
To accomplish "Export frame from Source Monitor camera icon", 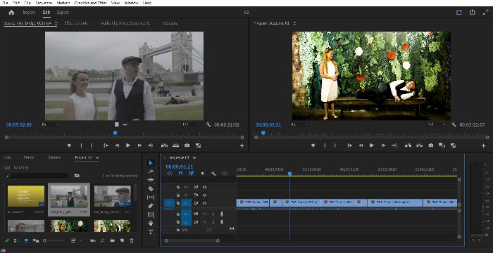I will (x=187, y=145).
